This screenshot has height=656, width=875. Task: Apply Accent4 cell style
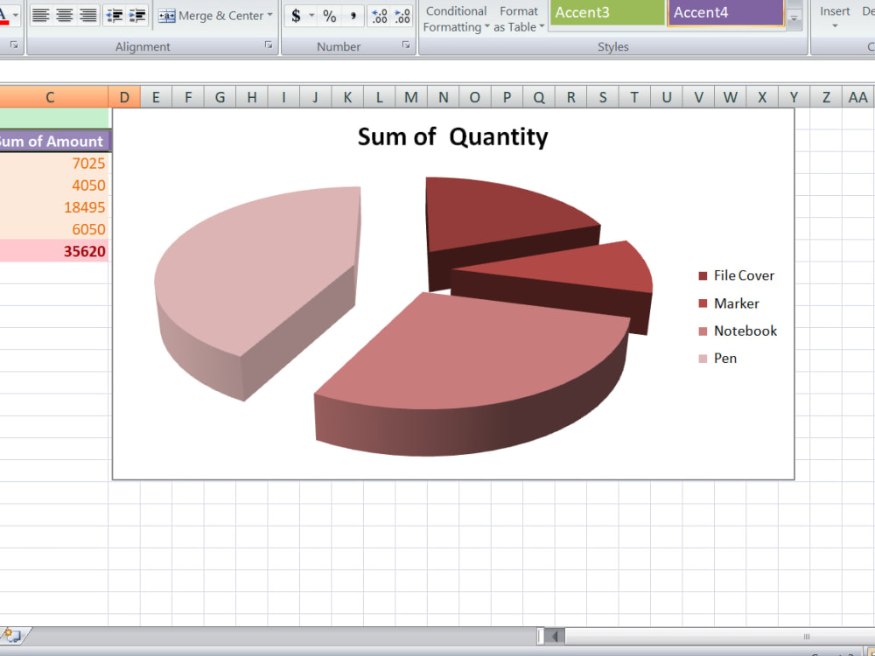[x=725, y=12]
